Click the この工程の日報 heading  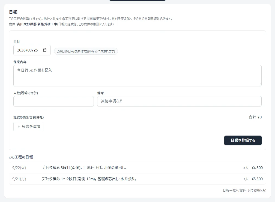pyautogui.click(x=21, y=157)
